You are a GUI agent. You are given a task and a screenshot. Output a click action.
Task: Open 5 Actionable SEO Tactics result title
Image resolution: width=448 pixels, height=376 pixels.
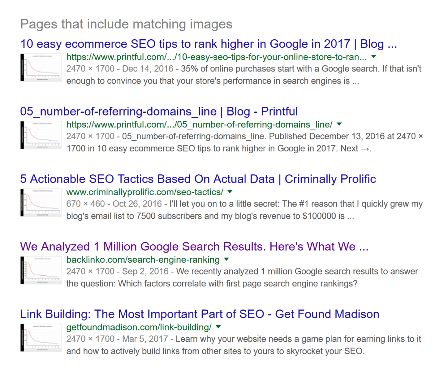pos(198,179)
